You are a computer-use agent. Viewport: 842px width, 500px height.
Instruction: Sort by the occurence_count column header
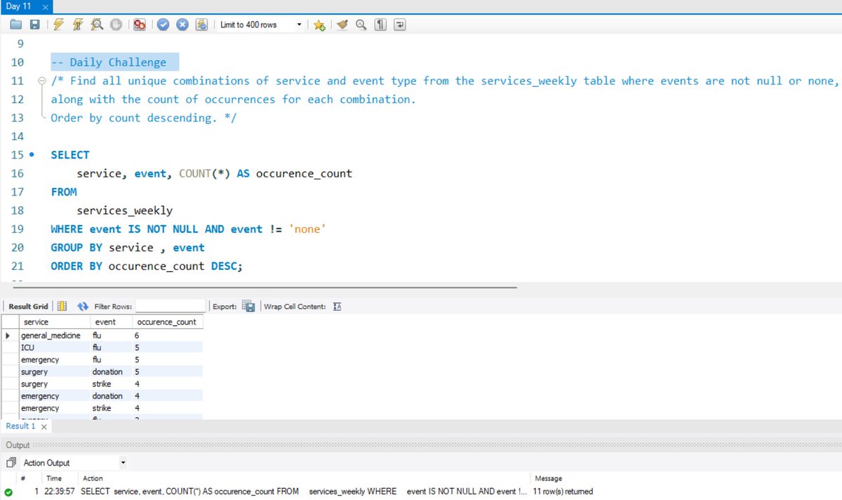point(167,322)
